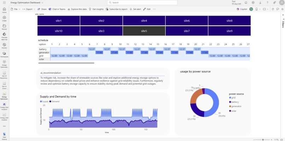This screenshot has height=141, width=285.
Task: Click the green reset to default icon
Action: click(251, 9)
